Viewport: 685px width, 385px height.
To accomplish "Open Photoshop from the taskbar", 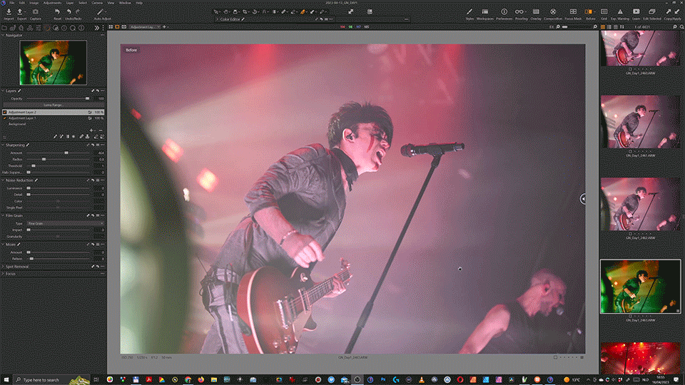I will tap(383, 380).
